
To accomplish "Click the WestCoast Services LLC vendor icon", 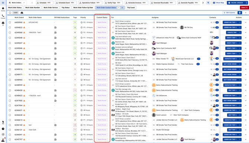I will pos(173,59).
